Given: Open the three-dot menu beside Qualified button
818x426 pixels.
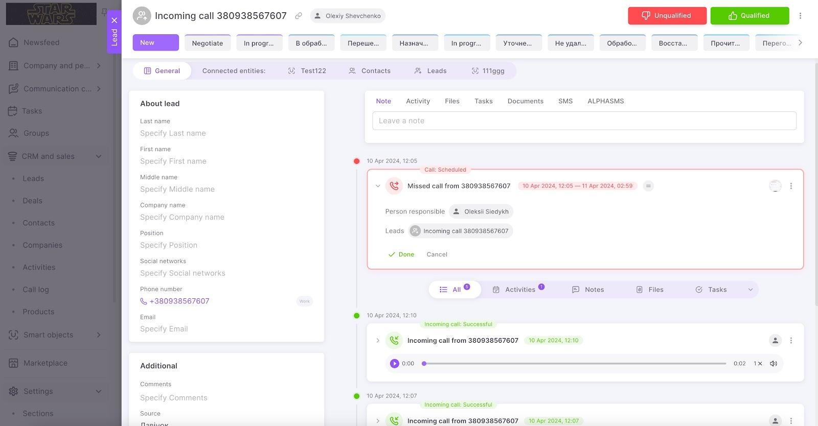Looking at the screenshot, I should (800, 16).
